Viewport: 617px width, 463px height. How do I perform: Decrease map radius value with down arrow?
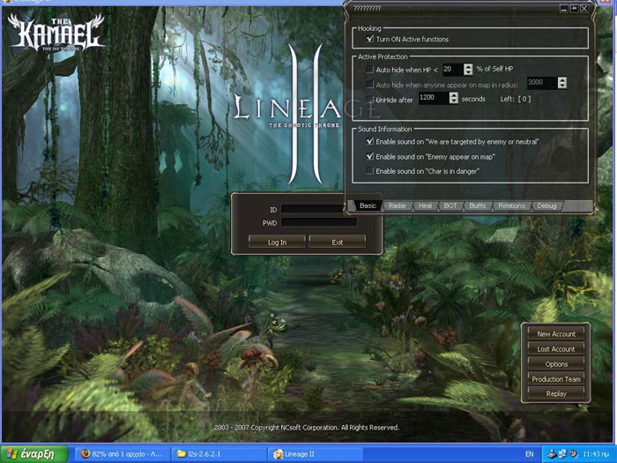pos(562,86)
